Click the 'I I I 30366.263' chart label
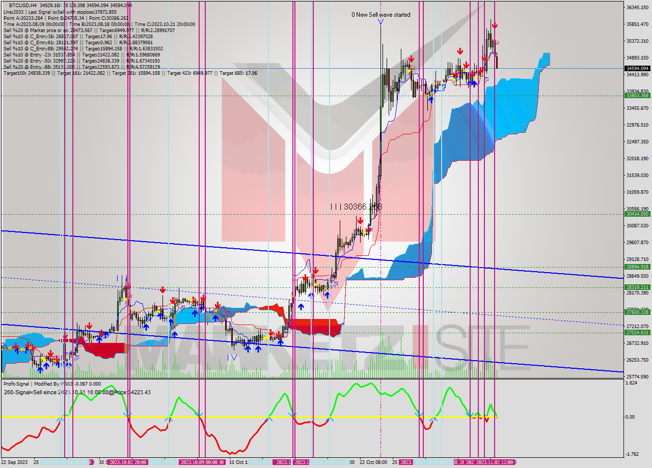Image resolution: width=652 pixels, height=468 pixels. click(356, 207)
